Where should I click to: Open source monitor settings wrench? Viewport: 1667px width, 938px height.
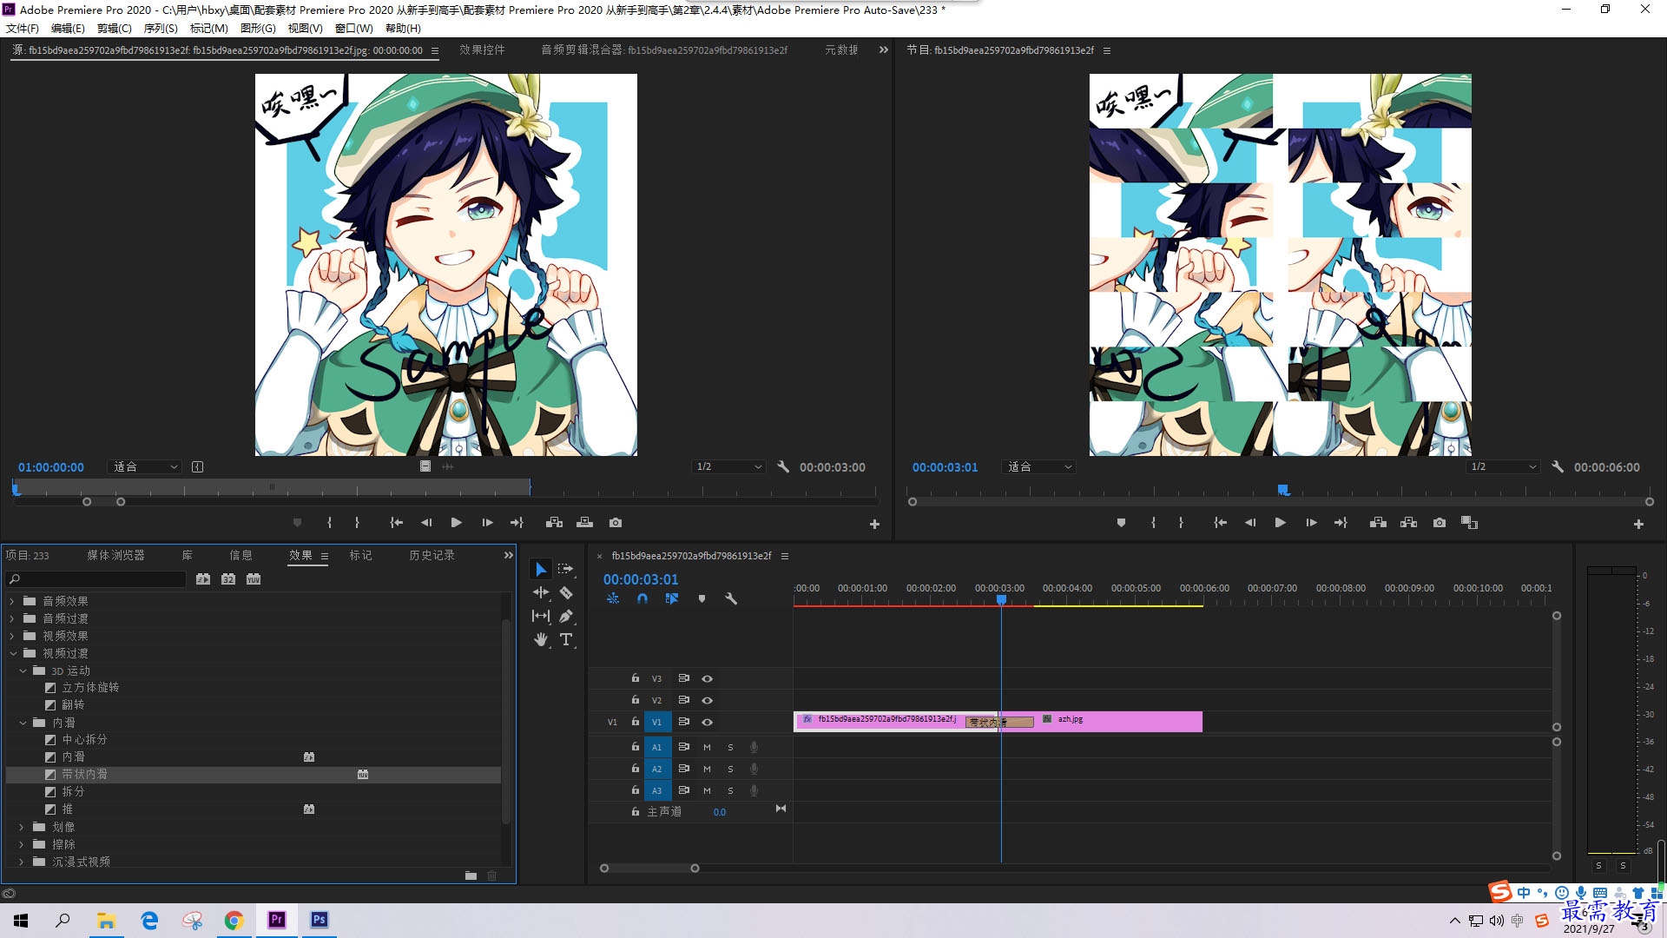pos(783,467)
